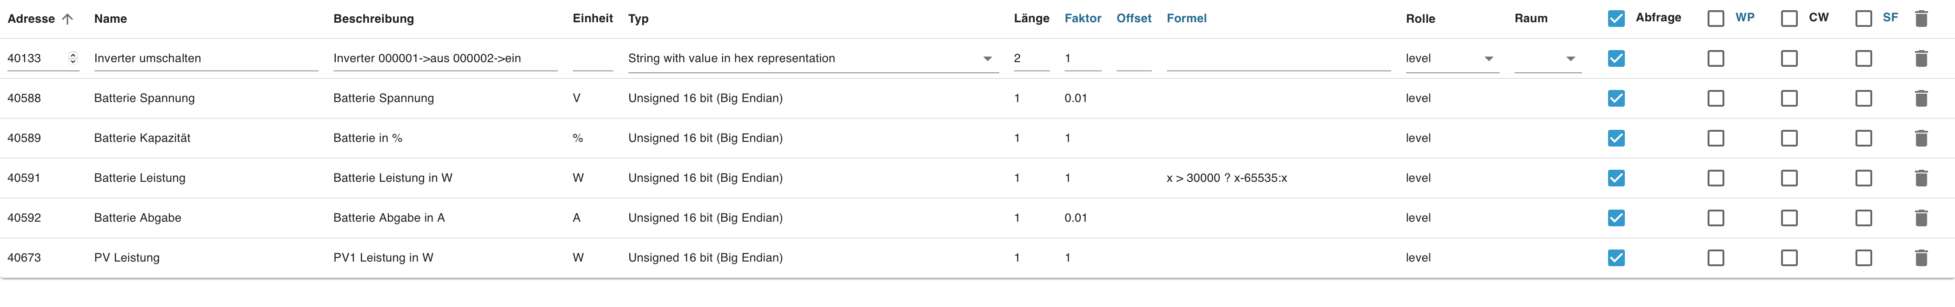Open the Rolle dropdown showing level
The width and height of the screenshot is (1955, 307).
pyautogui.click(x=1488, y=59)
